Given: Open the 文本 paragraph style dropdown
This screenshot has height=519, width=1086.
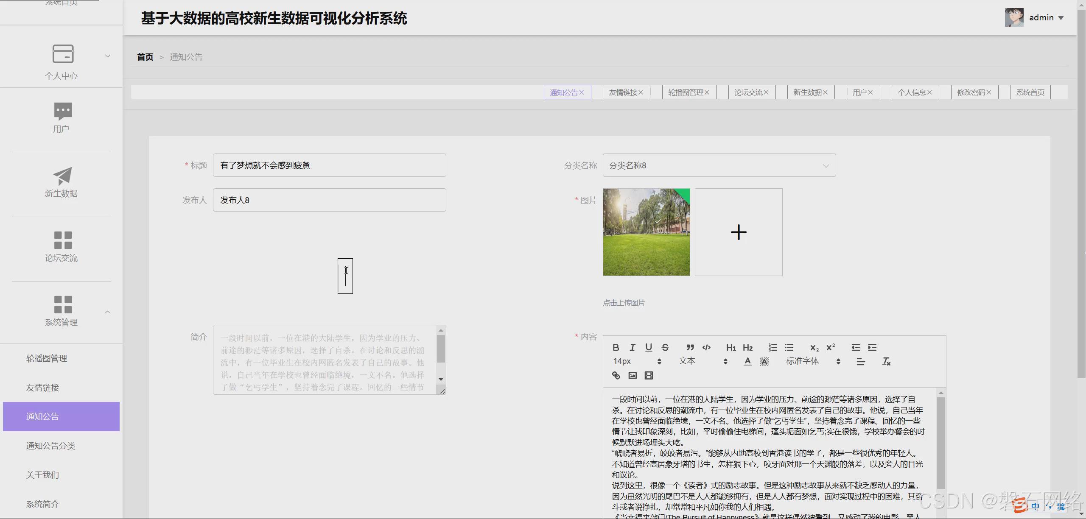Looking at the screenshot, I should 703,361.
